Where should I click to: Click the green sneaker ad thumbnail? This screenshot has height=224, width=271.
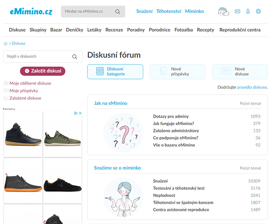point(62,134)
